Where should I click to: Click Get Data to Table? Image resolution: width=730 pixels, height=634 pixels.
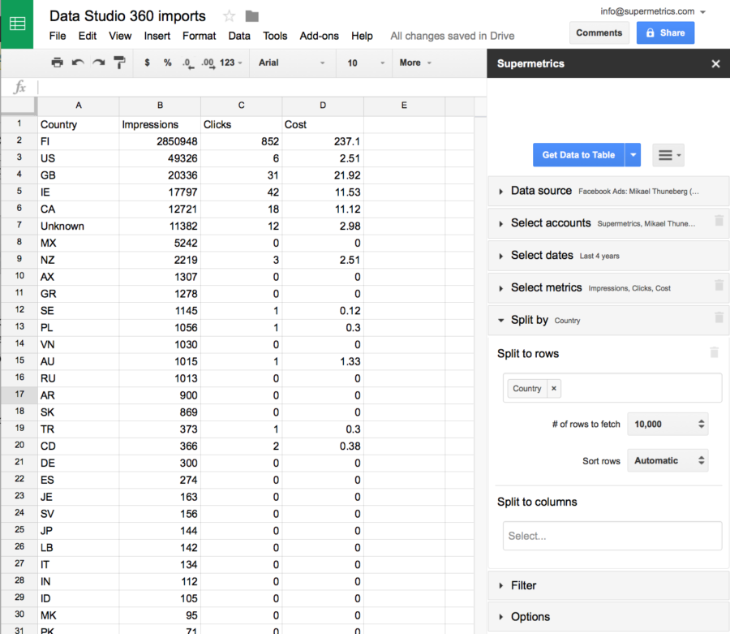pyautogui.click(x=578, y=155)
